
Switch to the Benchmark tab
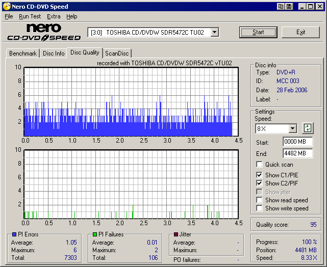(x=23, y=54)
